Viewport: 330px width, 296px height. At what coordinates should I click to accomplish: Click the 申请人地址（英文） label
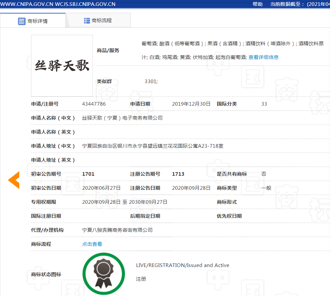[53, 160]
